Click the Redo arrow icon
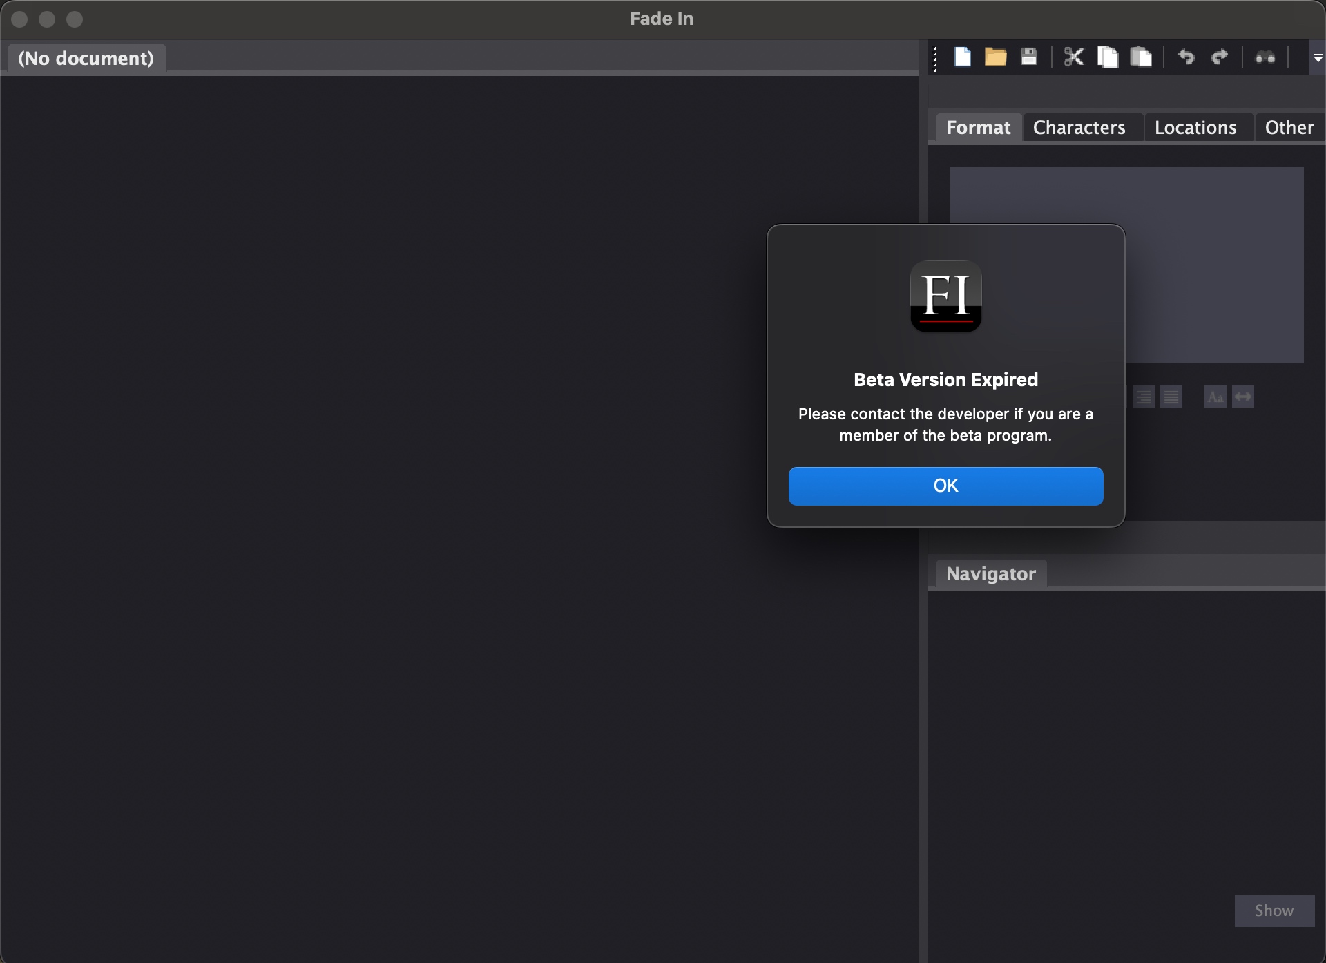This screenshot has width=1326, height=963. [x=1220, y=57]
